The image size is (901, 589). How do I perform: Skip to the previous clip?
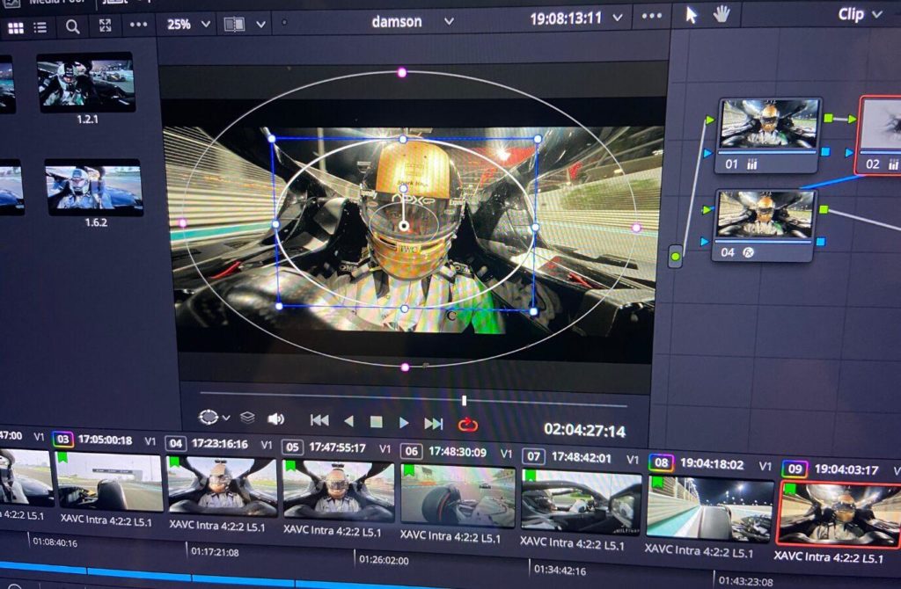[319, 420]
